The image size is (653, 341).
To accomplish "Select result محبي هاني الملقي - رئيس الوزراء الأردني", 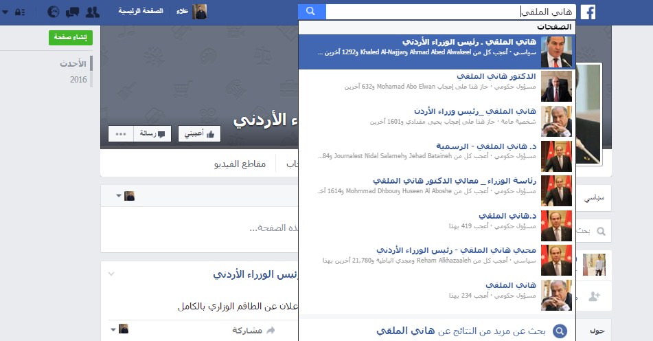I will 437,260.
